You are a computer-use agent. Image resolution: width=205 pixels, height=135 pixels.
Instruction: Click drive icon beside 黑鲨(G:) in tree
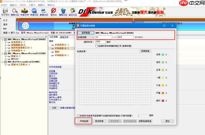click(x=9, y=56)
